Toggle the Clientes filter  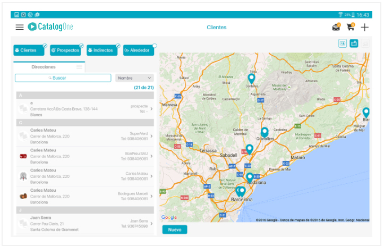[x=29, y=50]
